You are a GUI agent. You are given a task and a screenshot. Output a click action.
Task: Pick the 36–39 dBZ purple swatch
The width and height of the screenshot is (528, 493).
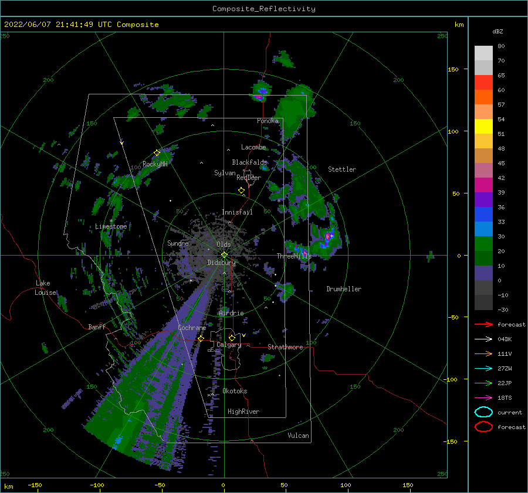(x=483, y=200)
